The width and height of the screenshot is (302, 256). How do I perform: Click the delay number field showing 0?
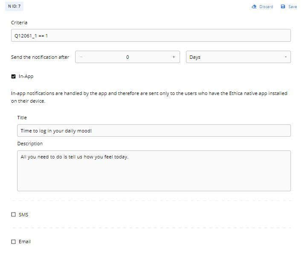128,57
